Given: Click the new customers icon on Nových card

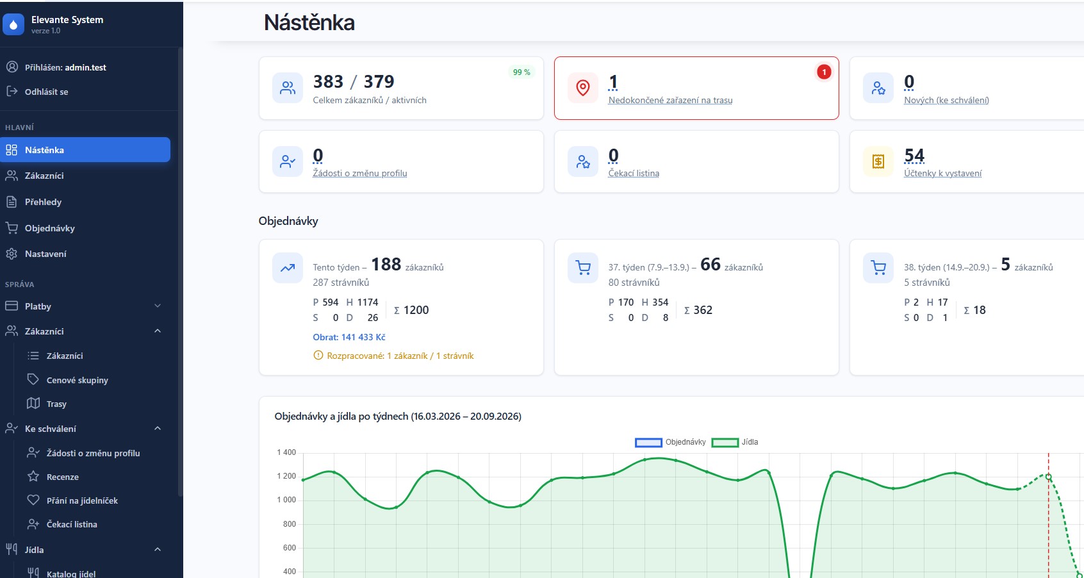Looking at the screenshot, I should click(878, 88).
